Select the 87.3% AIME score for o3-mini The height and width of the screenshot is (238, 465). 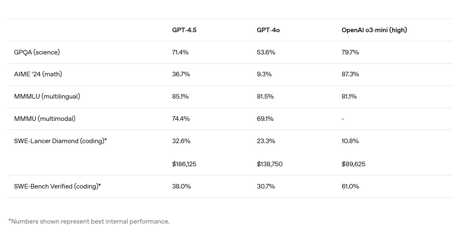click(350, 74)
